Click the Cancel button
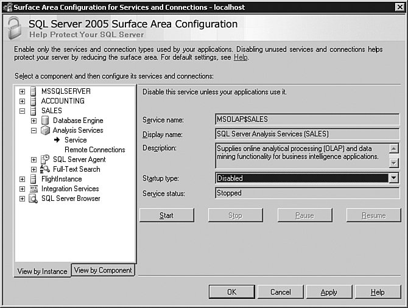Screen dimensions: 408x308 [x=281, y=292]
